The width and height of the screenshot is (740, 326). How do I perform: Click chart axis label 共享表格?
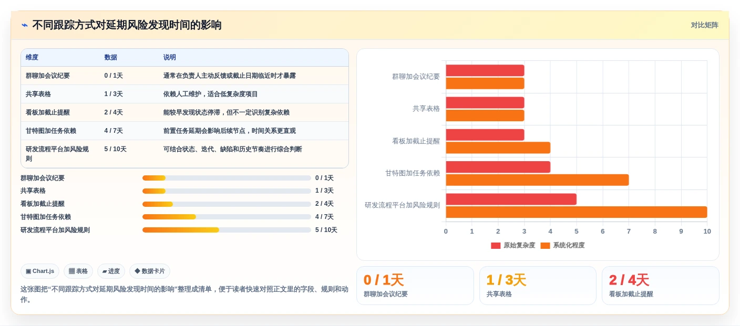426,109
